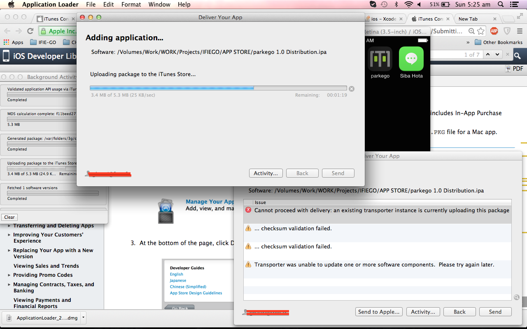
Task: Reload the page in Chrome
Action: [30, 31]
